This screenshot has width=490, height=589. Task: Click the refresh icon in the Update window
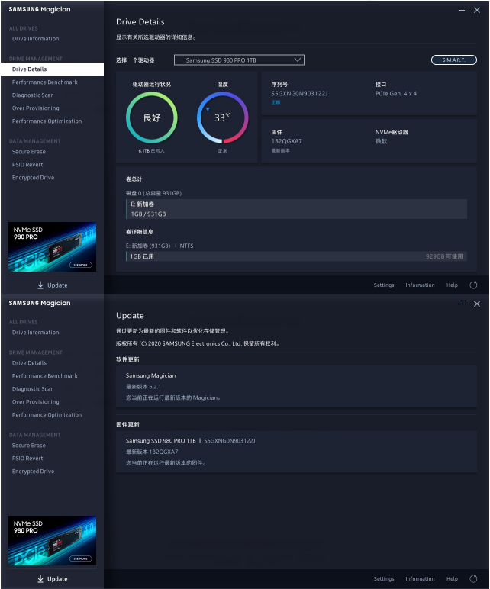click(x=473, y=579)
